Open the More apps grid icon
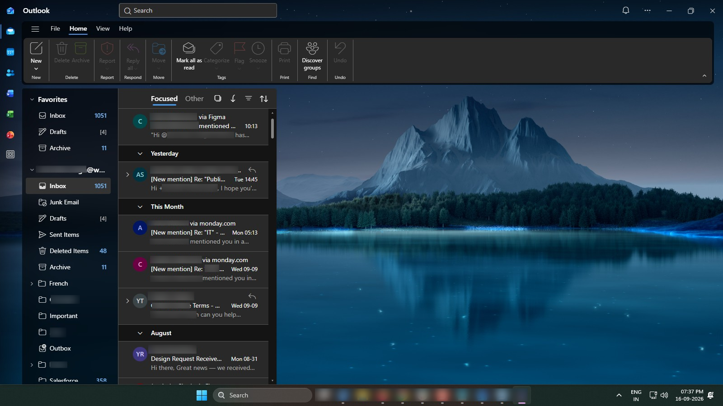 (x=10, y=154)
